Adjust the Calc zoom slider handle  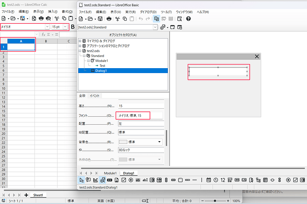(x=215, y=201)
